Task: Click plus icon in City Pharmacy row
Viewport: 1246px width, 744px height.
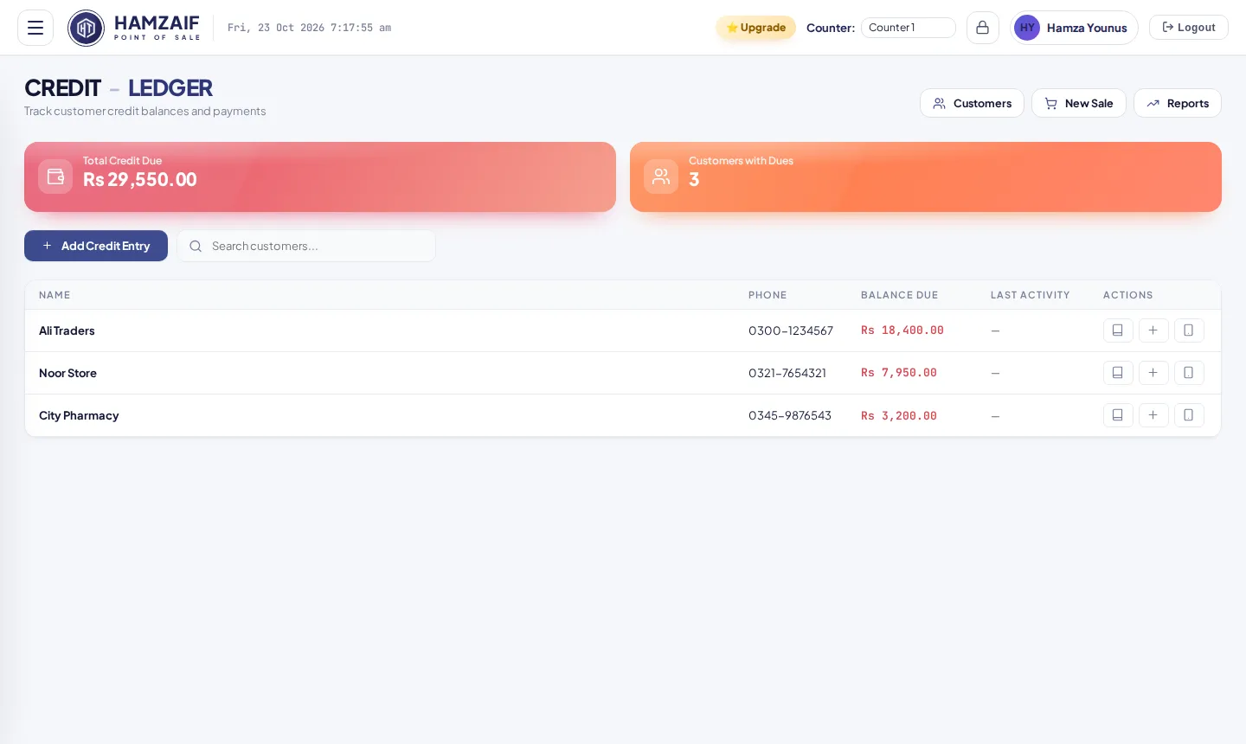Action: [x=1153, y=415]
